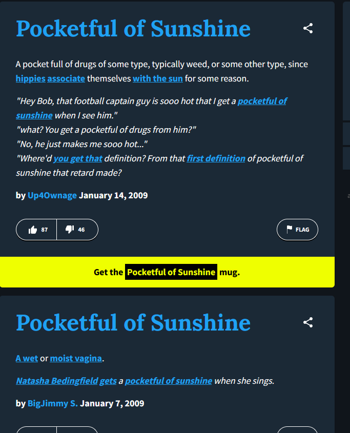Open the "moist vagina" link
Viewport: 350px width, 433px height.
pyautogui.click(x=76, y=358)
